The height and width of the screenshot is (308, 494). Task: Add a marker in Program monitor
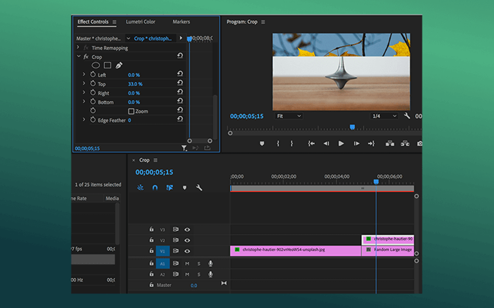click(262, 144)
